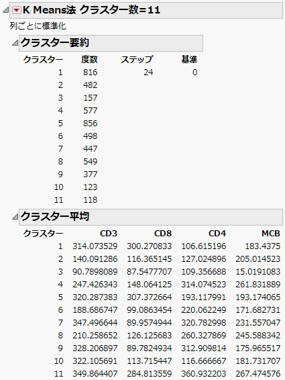Select count value 447

(x=91, y=149)
